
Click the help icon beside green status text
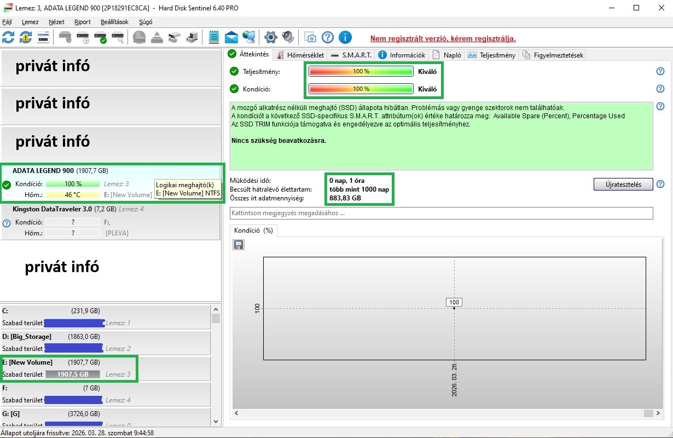point(660,106)
